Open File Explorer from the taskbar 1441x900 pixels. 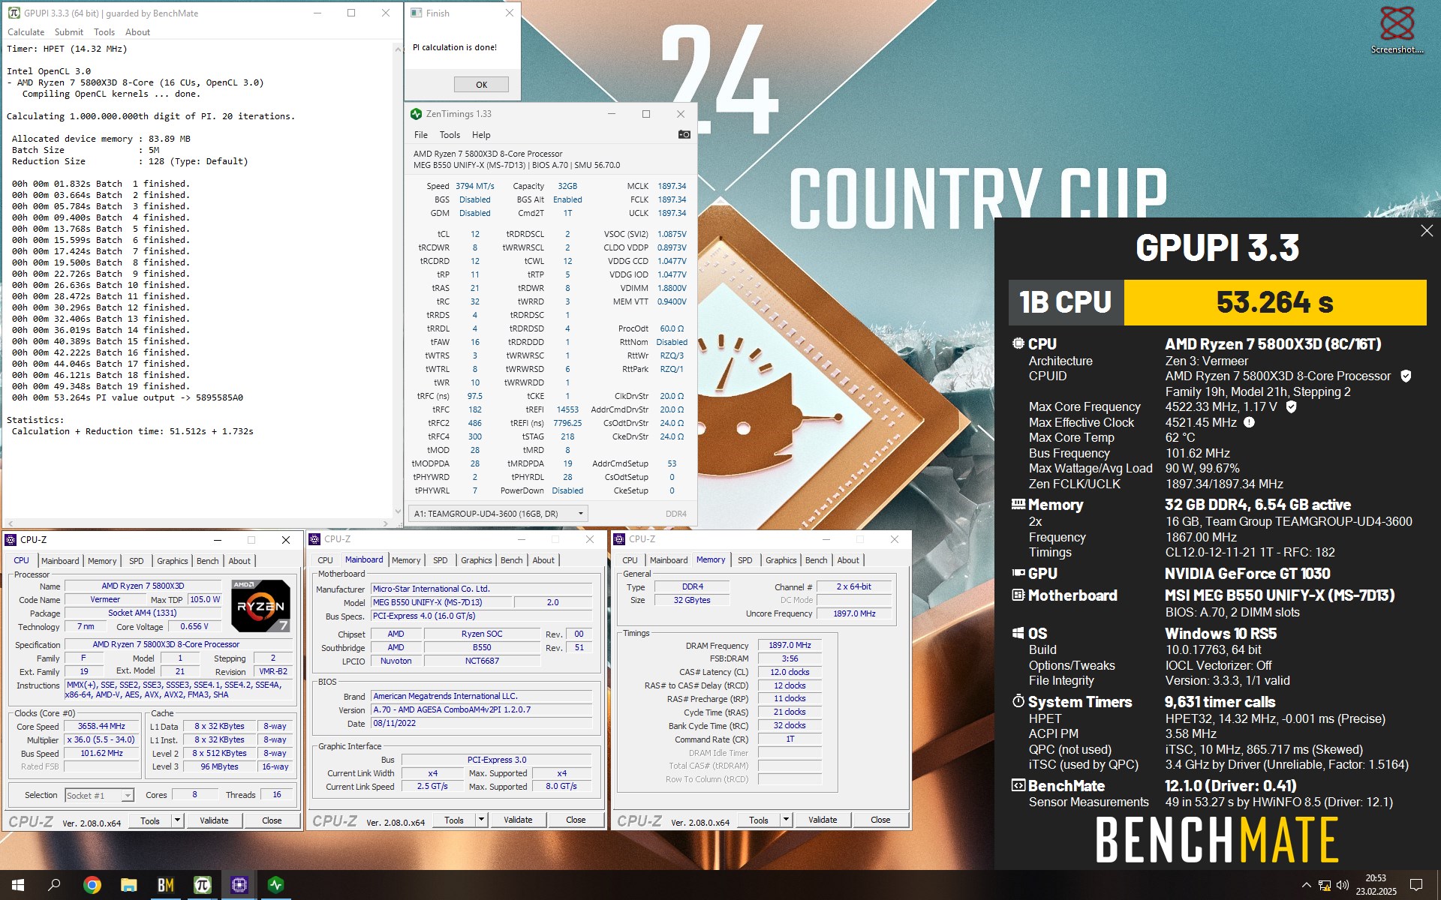pyautogui.click(x=128, y=885)
